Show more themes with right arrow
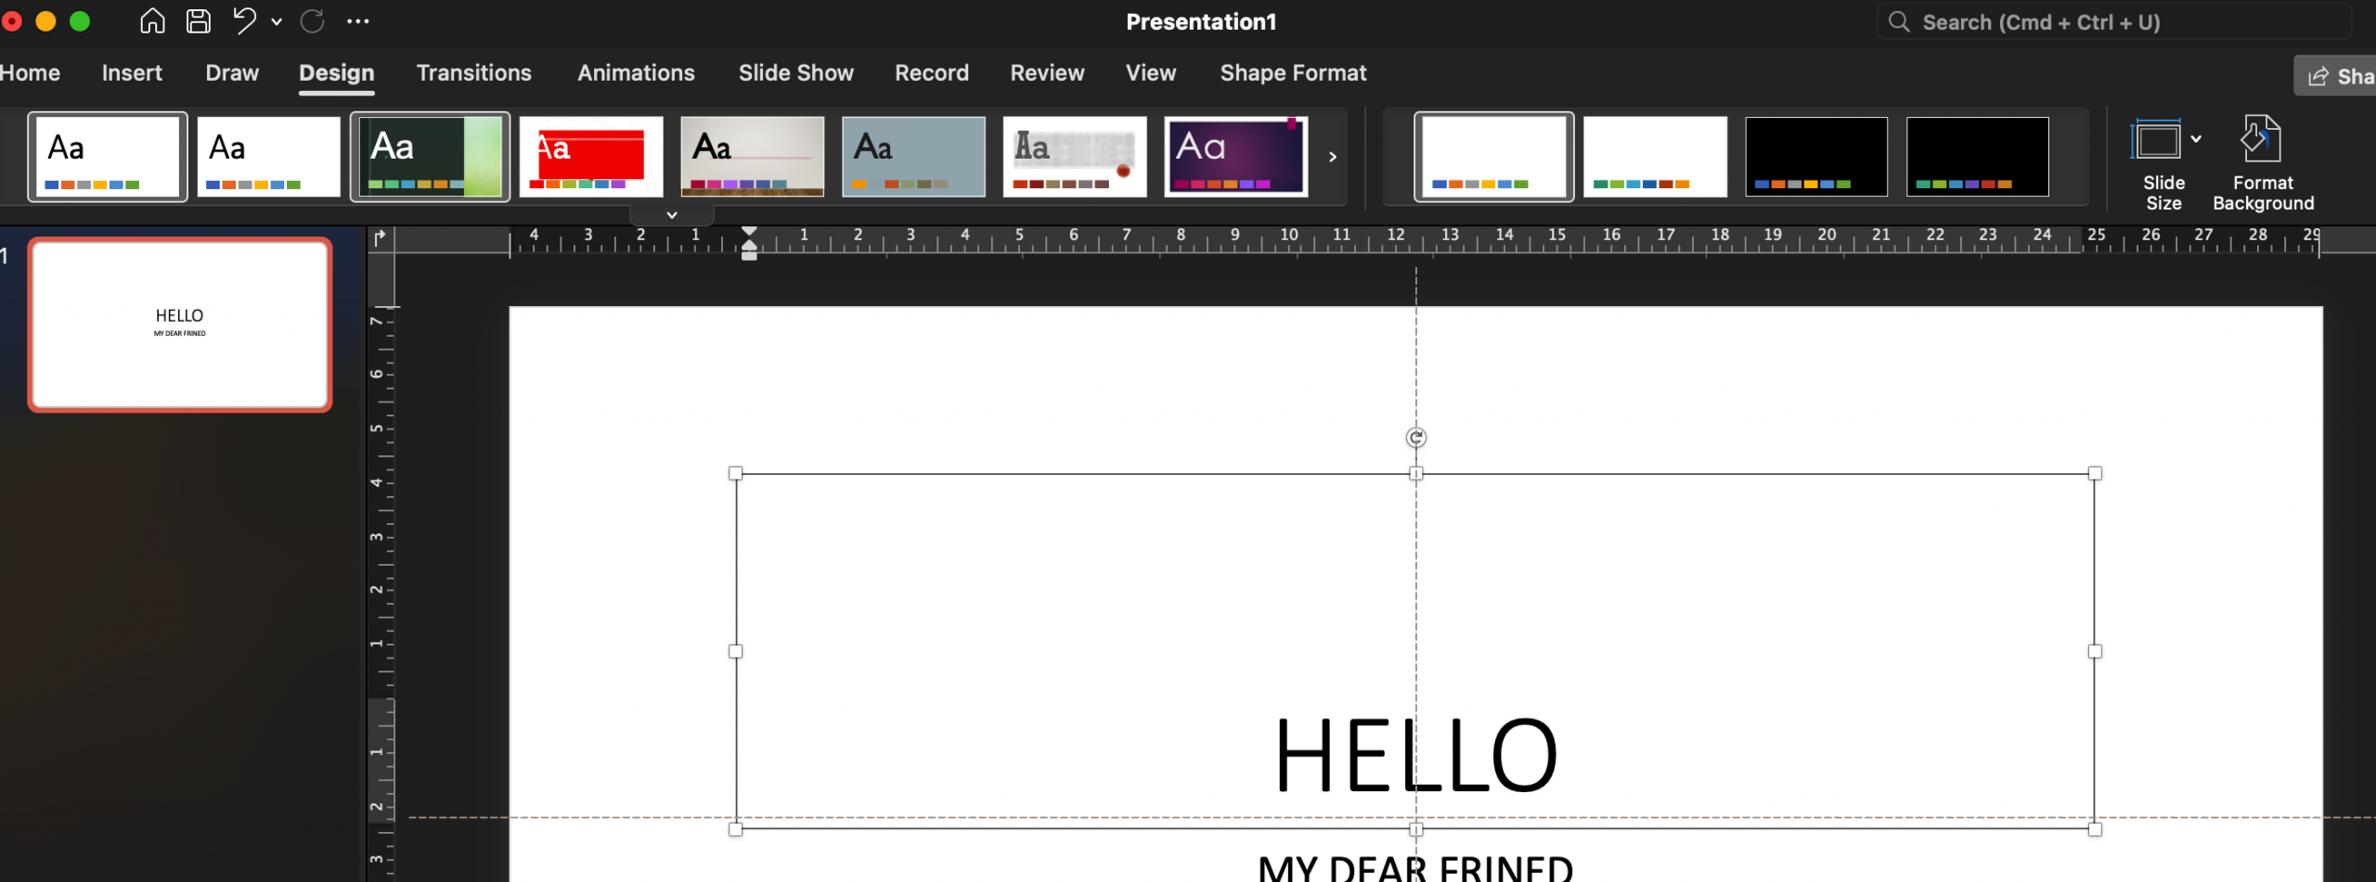The image size is (2376, 882). 1333,157
